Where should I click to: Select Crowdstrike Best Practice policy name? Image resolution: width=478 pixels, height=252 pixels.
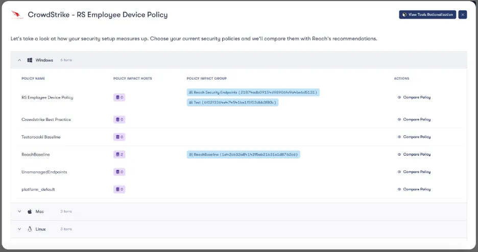point(46,119)
